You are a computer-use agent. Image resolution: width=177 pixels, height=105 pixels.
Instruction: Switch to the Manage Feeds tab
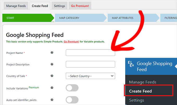(x=16, y=6)
